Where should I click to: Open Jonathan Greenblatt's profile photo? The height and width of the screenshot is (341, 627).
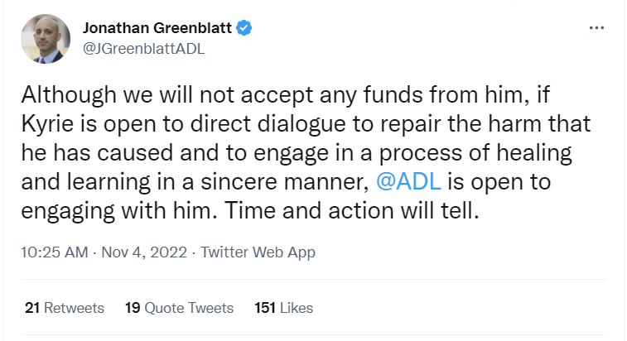(x=46, y=39)
